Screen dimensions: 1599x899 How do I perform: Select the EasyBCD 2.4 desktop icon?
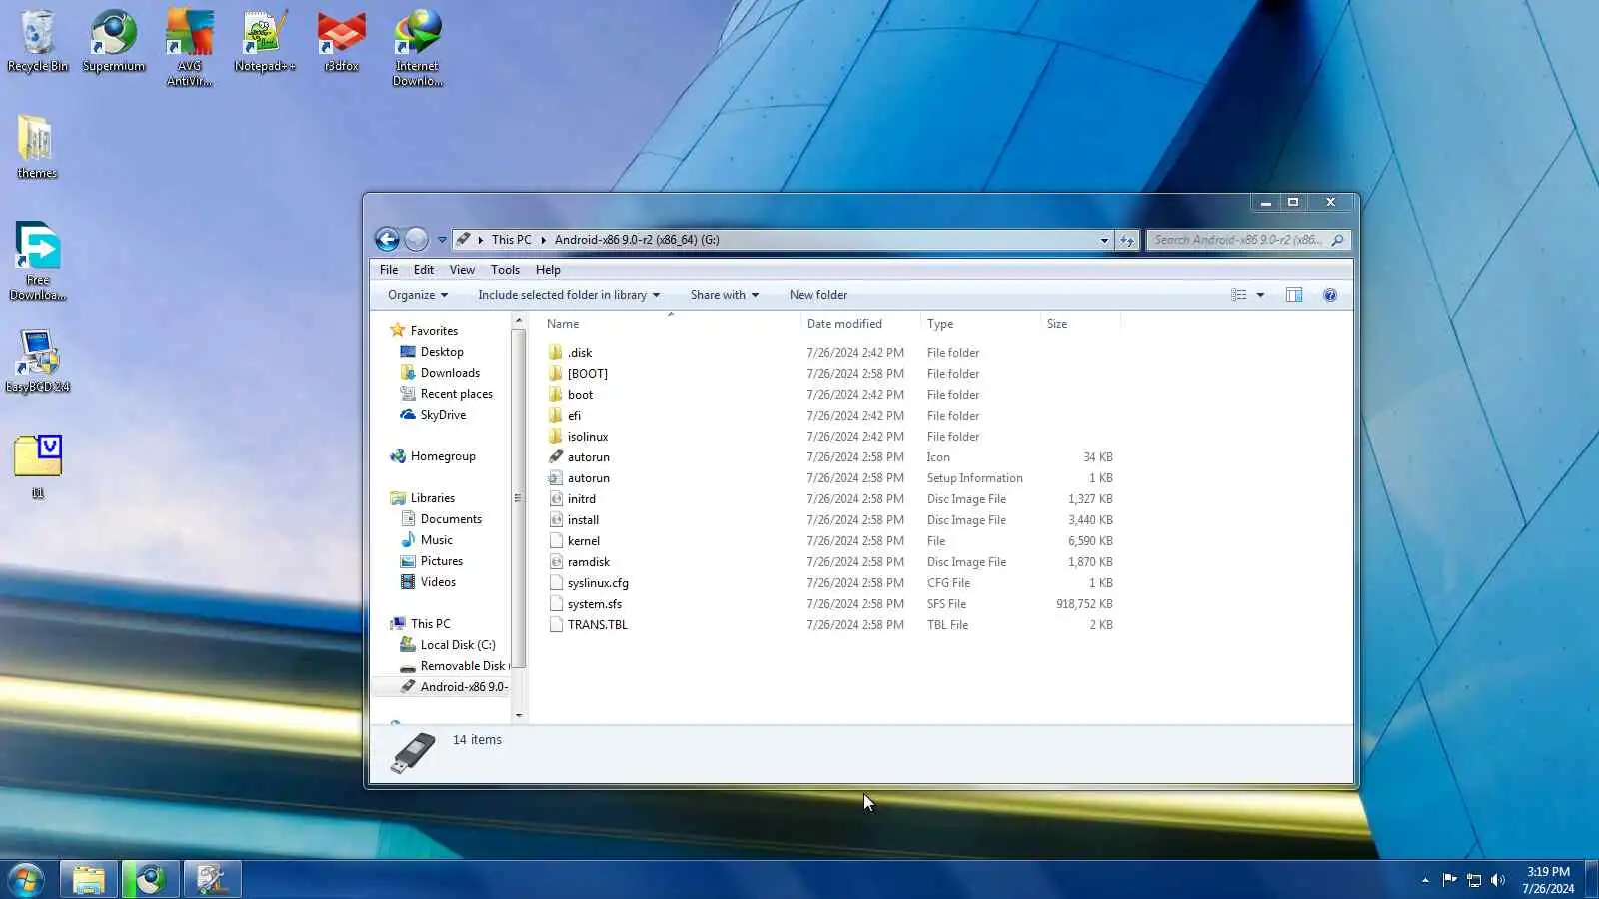point(38,361)
